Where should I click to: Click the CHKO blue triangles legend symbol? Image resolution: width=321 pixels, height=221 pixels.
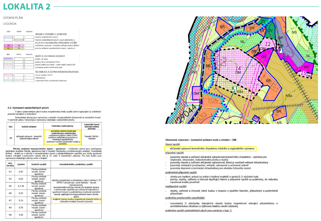click(x=8, y=59)
